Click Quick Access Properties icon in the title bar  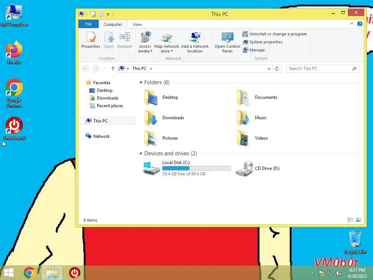tap(93, 14)
